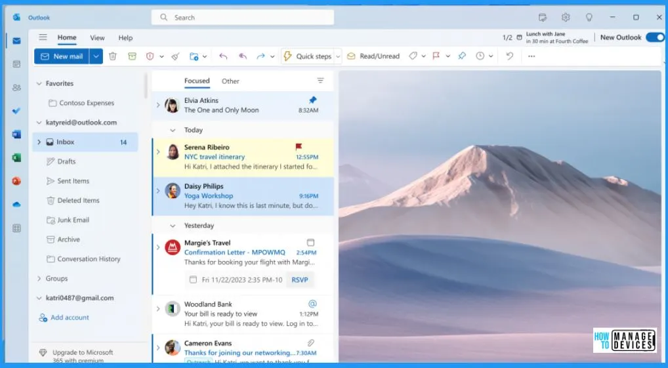The image size is (668, 368).
Task: Expand the Groups section
Action: [39, 279]
